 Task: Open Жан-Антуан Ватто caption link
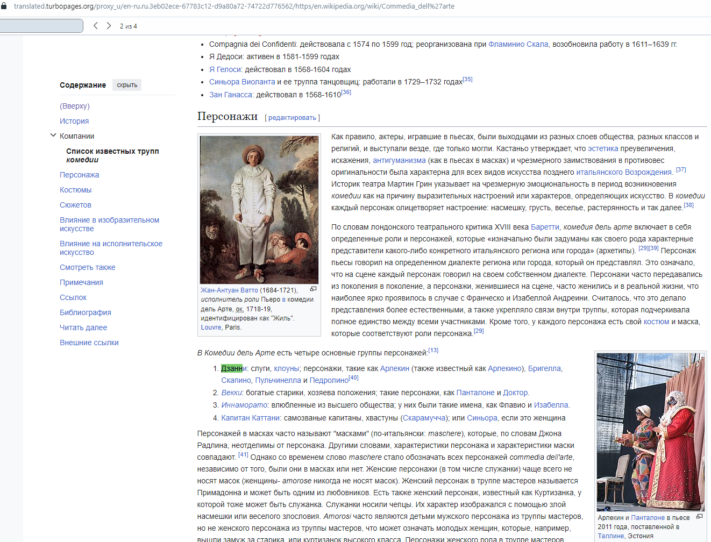coord(229,290)
